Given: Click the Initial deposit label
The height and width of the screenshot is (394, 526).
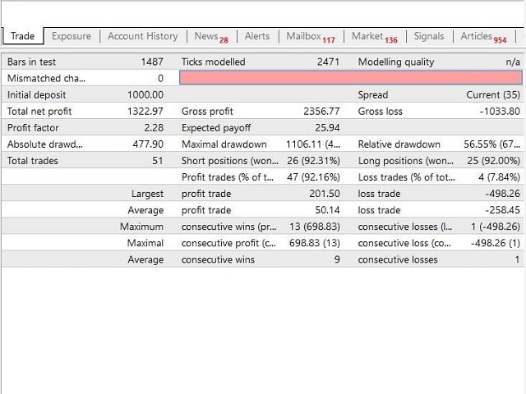Looking at the screenshot, I should coord(36,95).
